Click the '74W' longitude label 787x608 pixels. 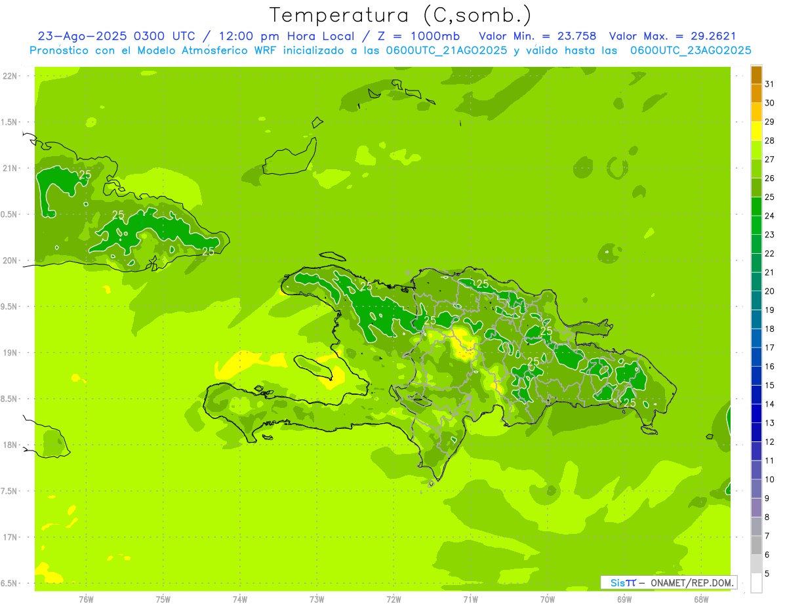tap(239, 599)
